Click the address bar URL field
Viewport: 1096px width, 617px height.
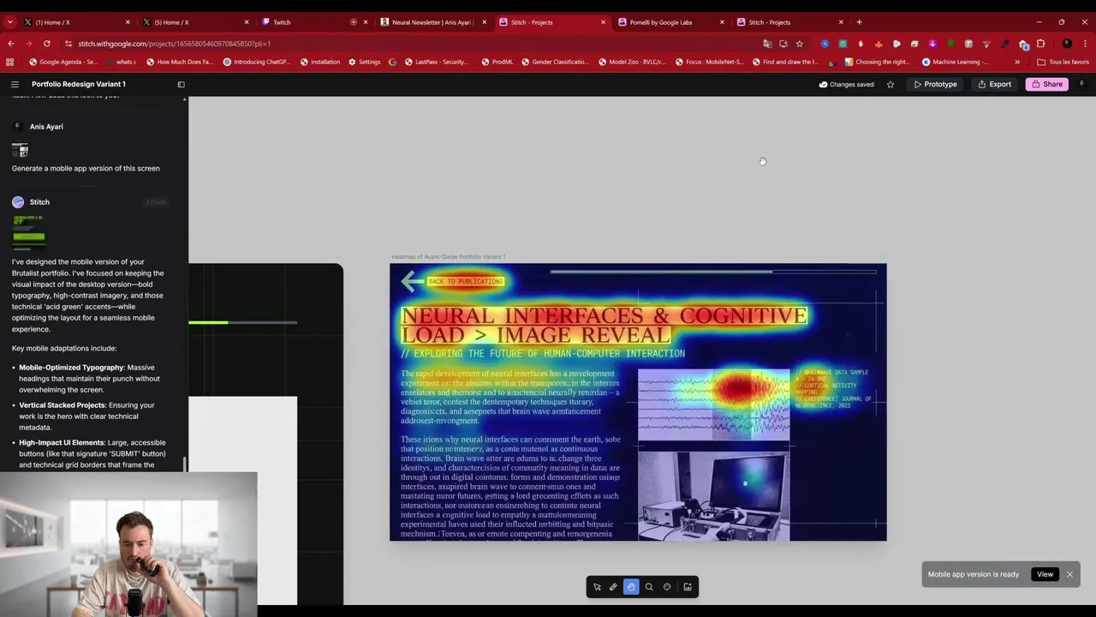[x=411, y=44]
